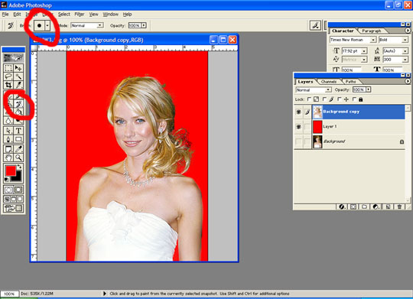Select the Move tool
This screenshot has height=299, width=413.
click(18, 68)
